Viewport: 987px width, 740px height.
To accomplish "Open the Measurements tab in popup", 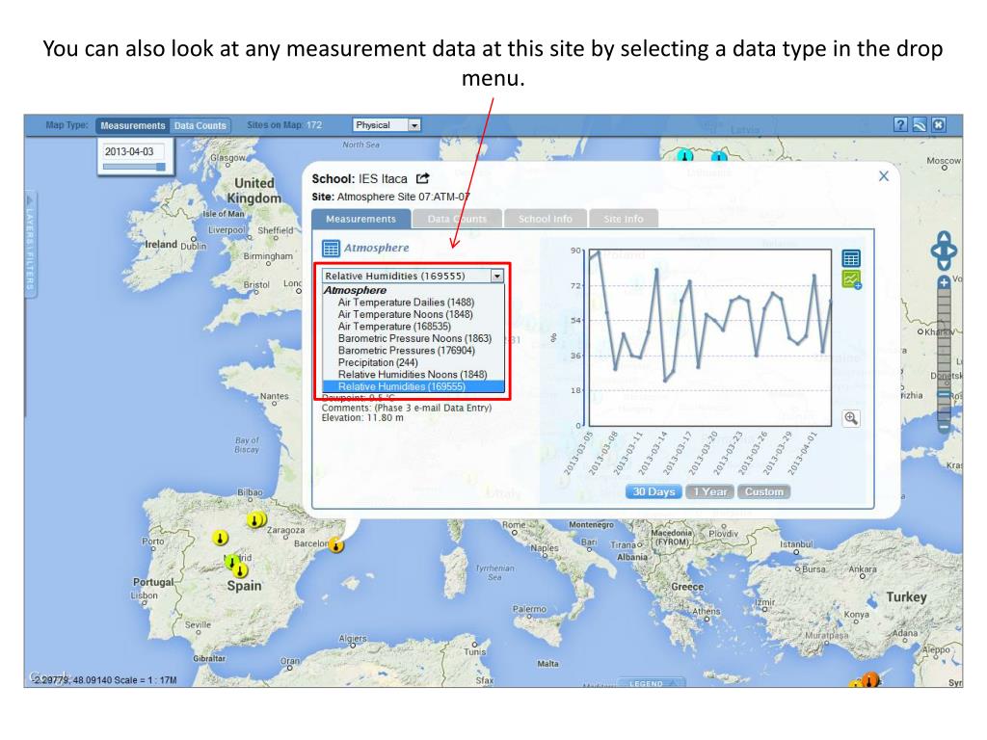I will tap(361, 219).
